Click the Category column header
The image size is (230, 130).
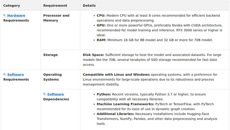tap(11, 6)
